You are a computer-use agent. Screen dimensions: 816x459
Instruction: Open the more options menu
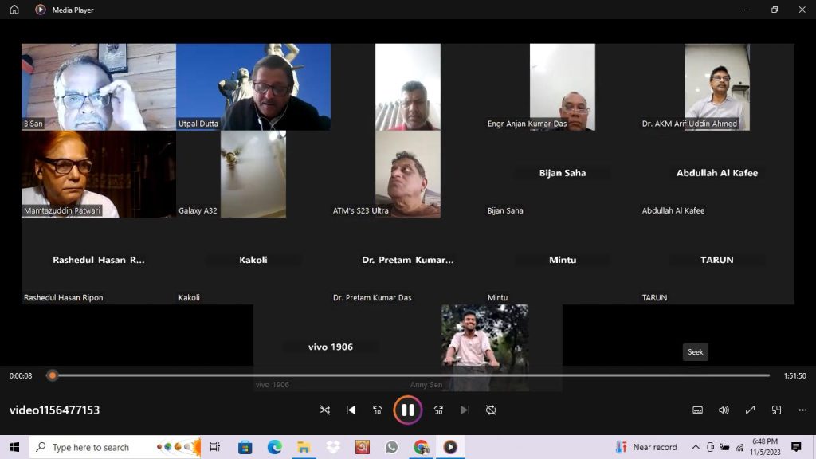[x=802, y=410]
